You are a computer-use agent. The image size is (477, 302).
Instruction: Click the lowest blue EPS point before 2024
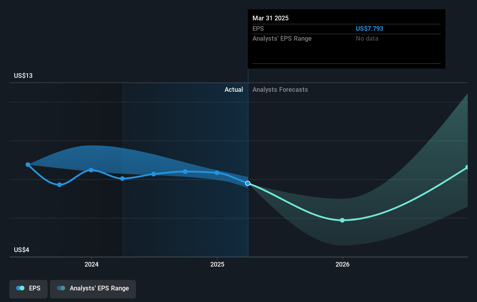[x=60, y=185]
